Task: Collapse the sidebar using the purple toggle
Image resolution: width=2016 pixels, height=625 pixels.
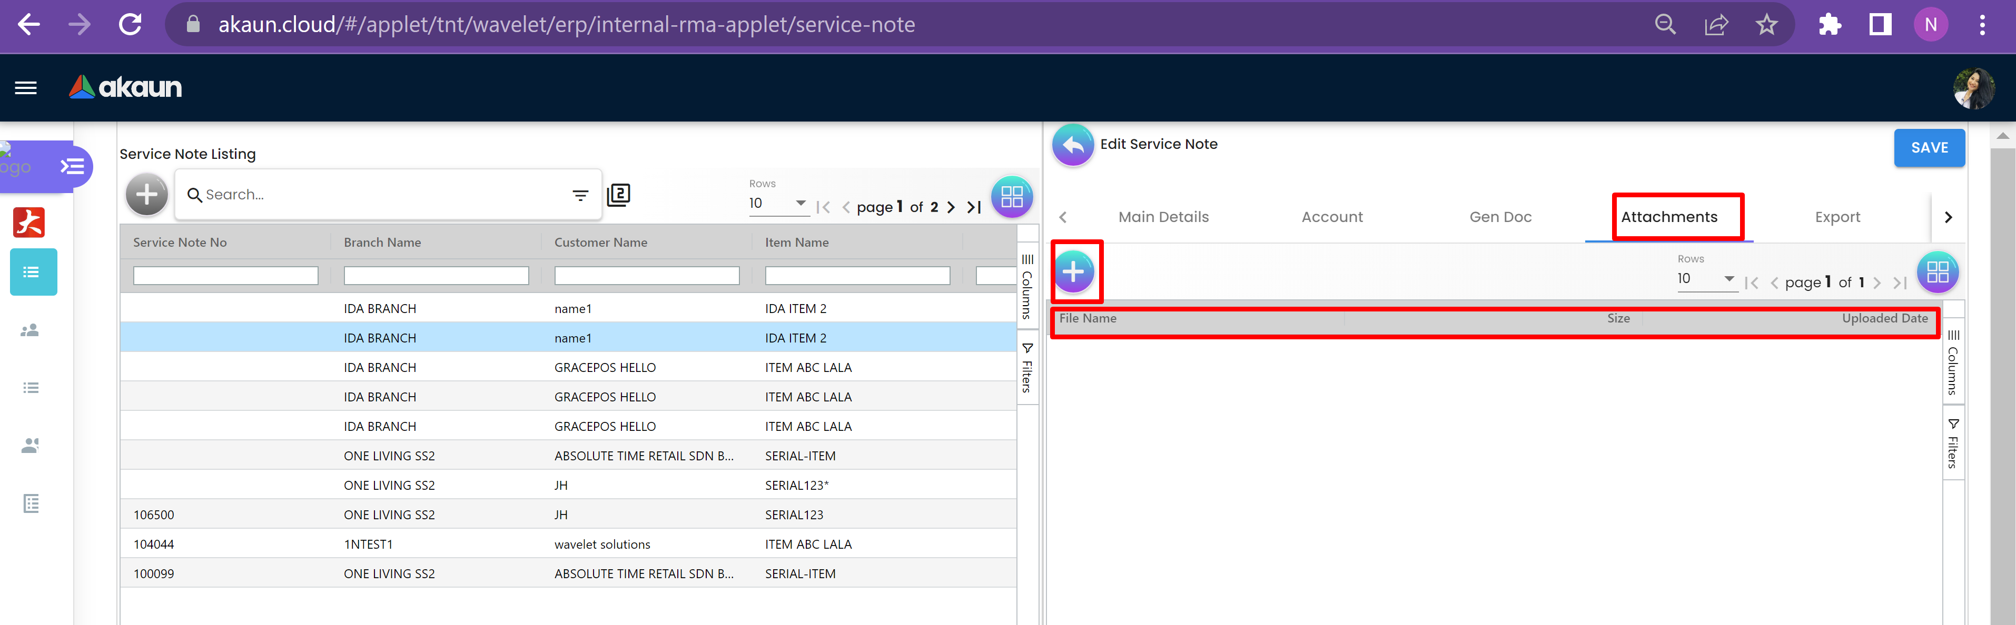Action: [x=72, y=166]
